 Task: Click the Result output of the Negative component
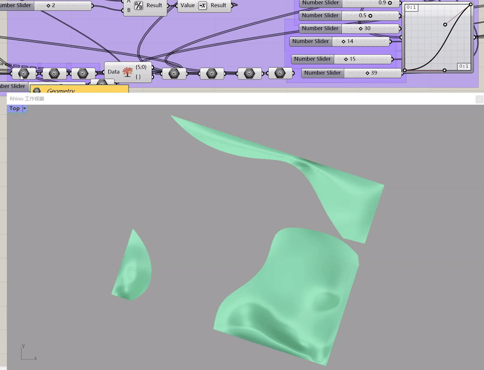[218, 5]
